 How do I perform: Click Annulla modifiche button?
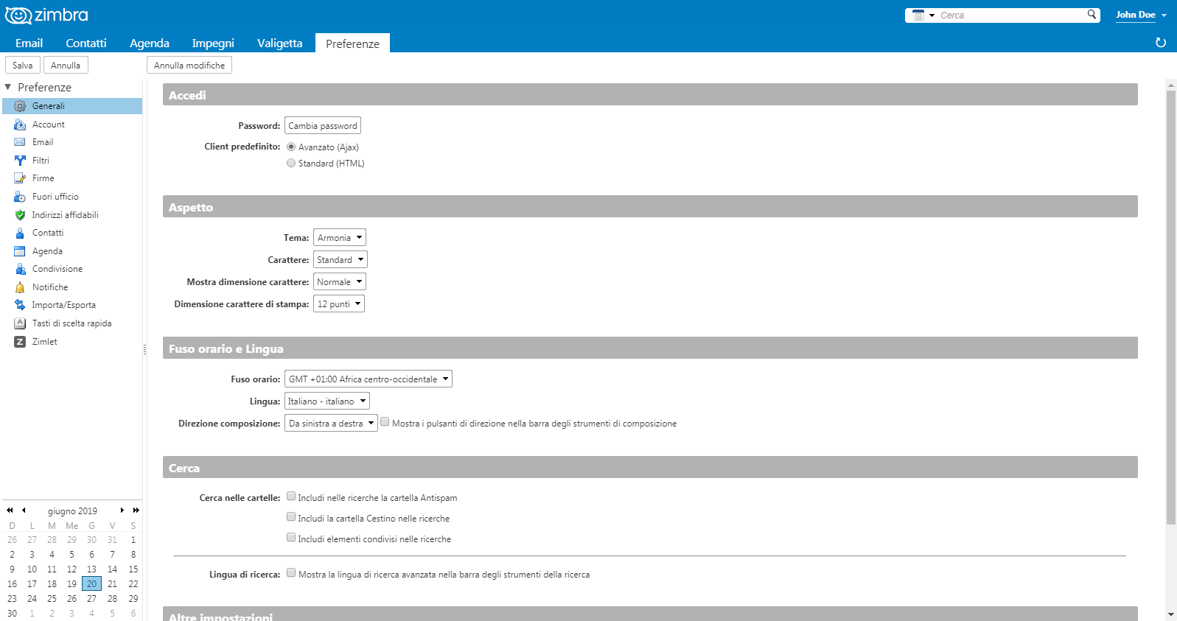[x=189, y=65]
